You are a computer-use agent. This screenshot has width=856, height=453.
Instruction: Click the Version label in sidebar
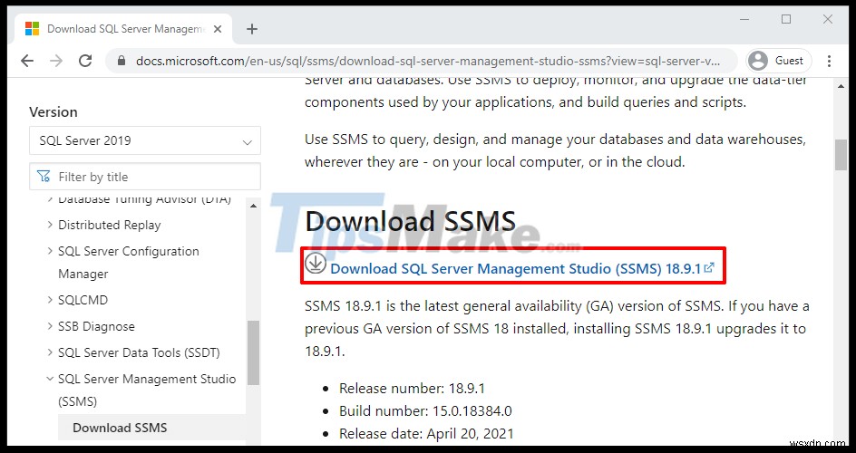(x=53, y=111)
